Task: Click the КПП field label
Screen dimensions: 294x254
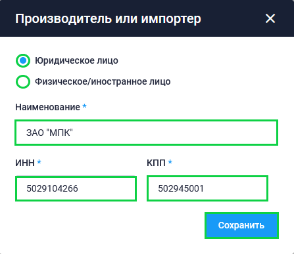Action: click(156, 163)
